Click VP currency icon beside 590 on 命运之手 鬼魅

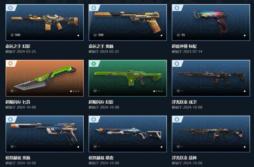point(95,35)
